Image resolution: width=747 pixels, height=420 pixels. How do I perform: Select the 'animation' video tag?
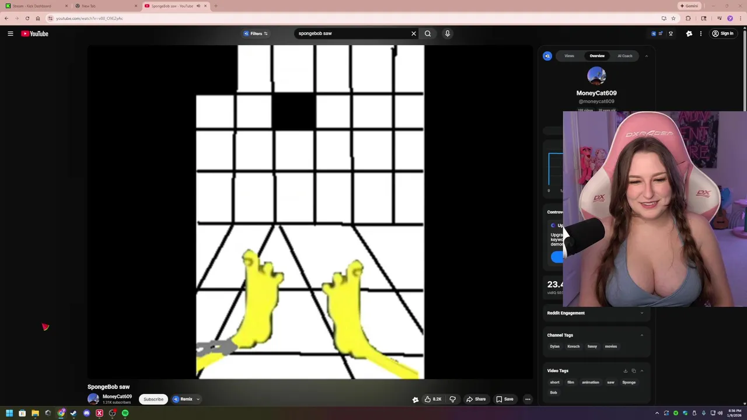(x=591, y=383)
